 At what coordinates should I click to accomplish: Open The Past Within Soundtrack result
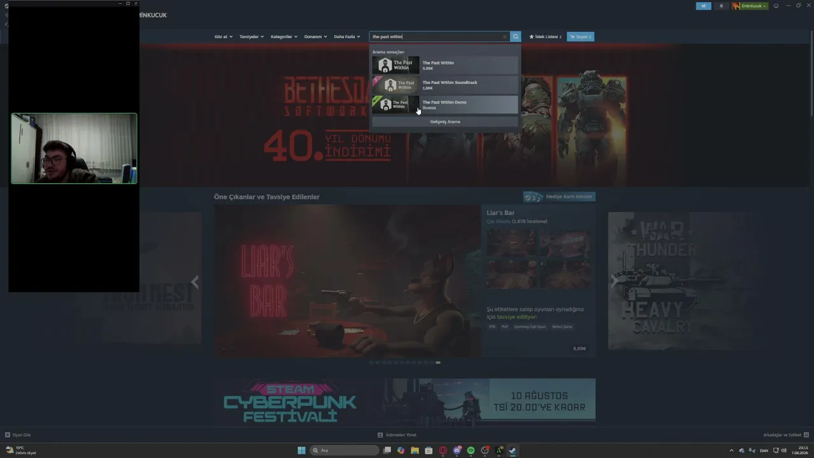(x=445, y=85)
